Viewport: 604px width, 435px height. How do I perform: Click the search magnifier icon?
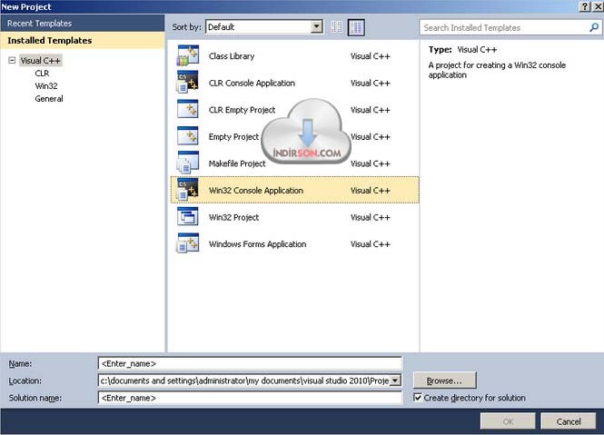point(594,27)
